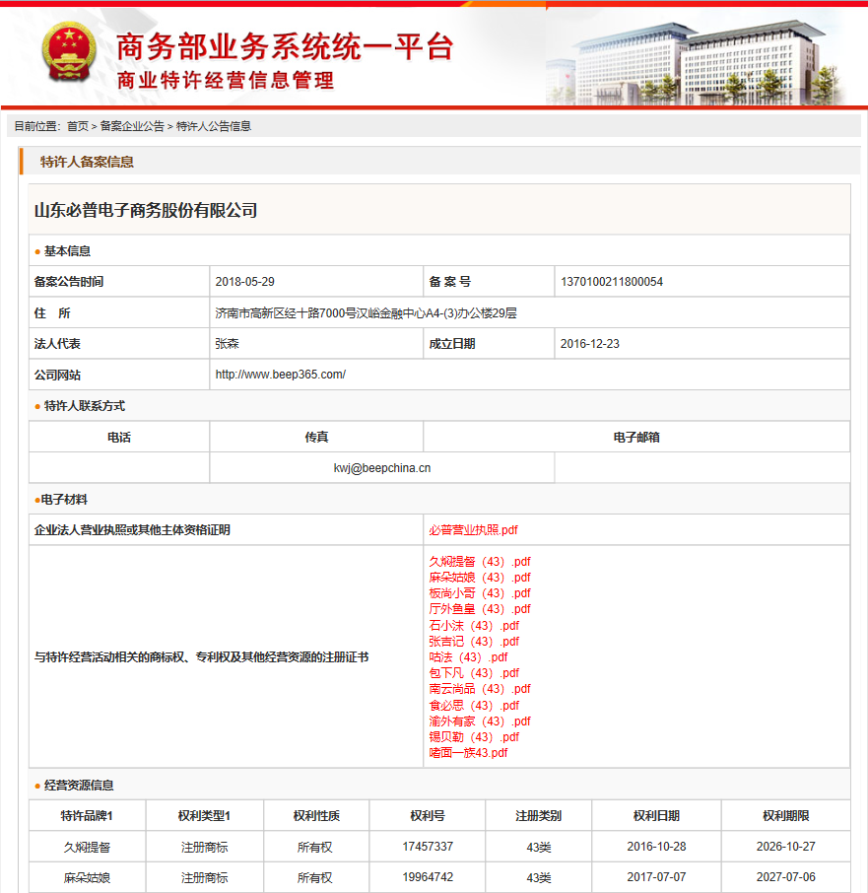Click the rights number 17457337
This screenshot has height=893, width=868.
pyautogui.click(x=428, y=847)
